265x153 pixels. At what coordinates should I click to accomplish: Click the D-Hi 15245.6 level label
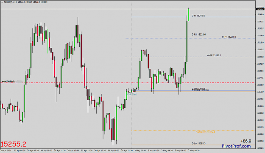198,16
